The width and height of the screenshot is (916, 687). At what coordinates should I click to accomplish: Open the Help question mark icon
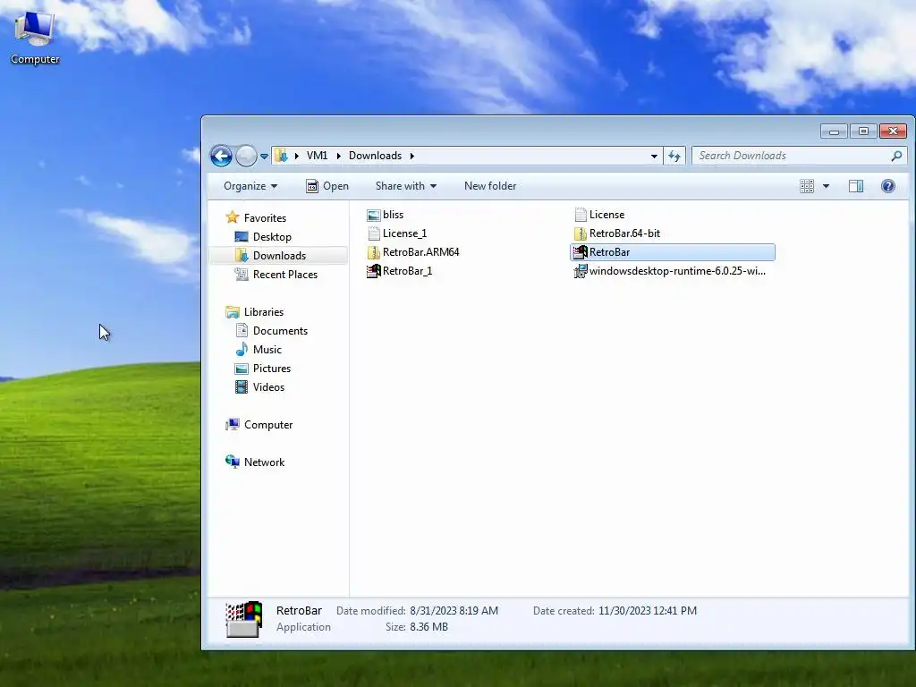click(888, 186)
